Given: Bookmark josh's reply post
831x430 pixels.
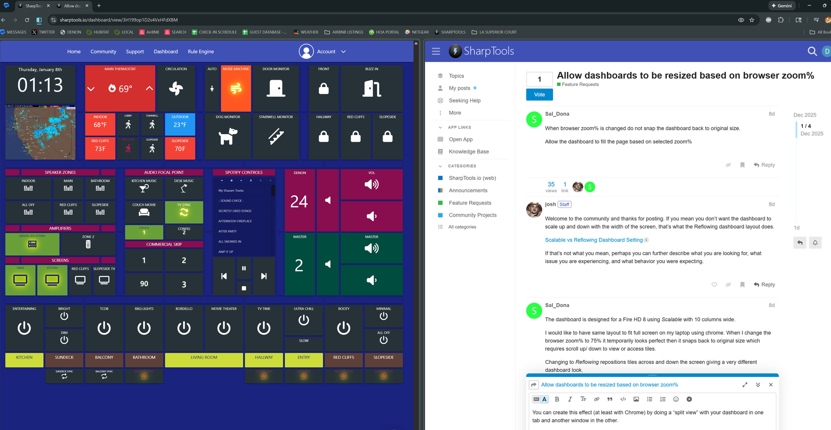Looking at the screenshot, I should tap(742, 285).
